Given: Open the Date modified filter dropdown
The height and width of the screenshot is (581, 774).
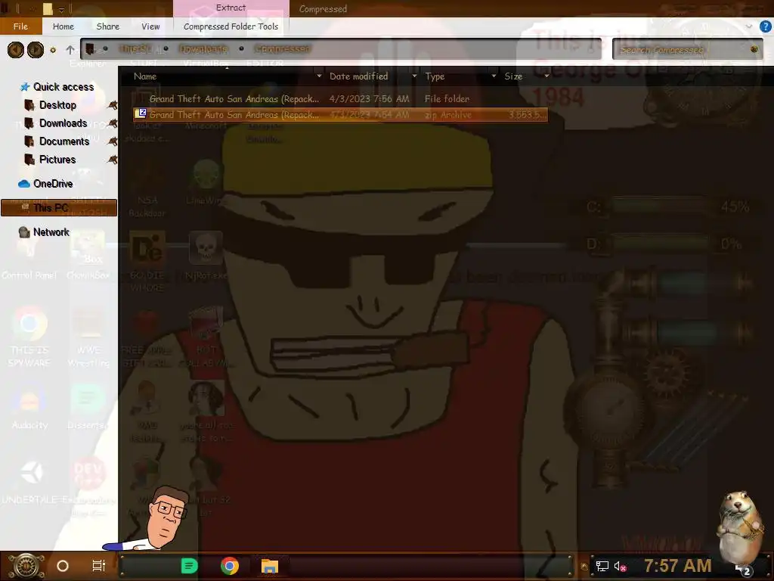Looking at the screenshot, I should [x=414, y=76].
